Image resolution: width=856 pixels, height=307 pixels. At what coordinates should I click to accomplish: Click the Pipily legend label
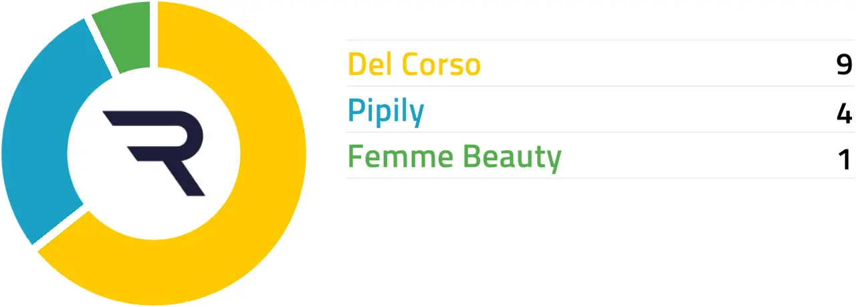(386, 111)
